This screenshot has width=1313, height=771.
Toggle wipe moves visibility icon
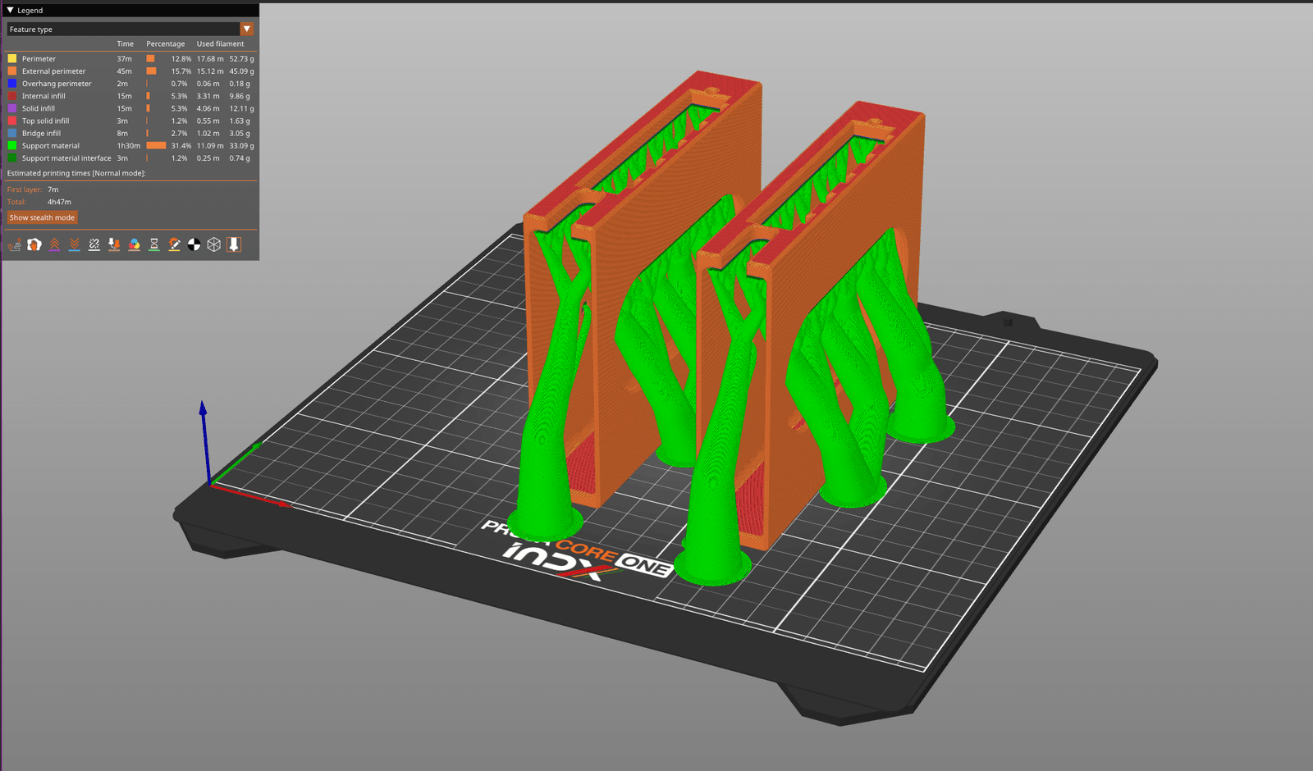tap(34, 244)
